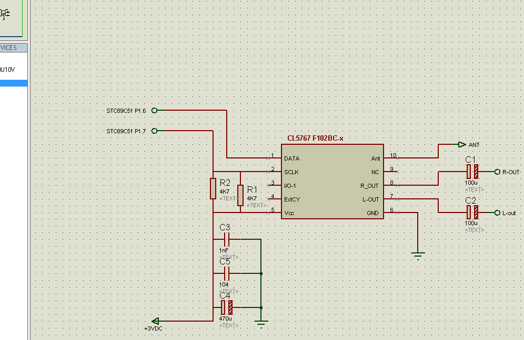Click the ANT output terminal arrow
This screenshot has height=340, width=524.
[462, 144]
